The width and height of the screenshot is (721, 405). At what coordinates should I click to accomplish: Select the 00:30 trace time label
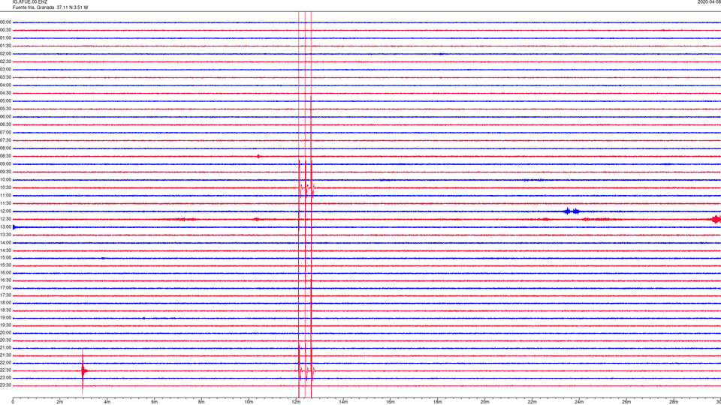[x=5, y=30]
